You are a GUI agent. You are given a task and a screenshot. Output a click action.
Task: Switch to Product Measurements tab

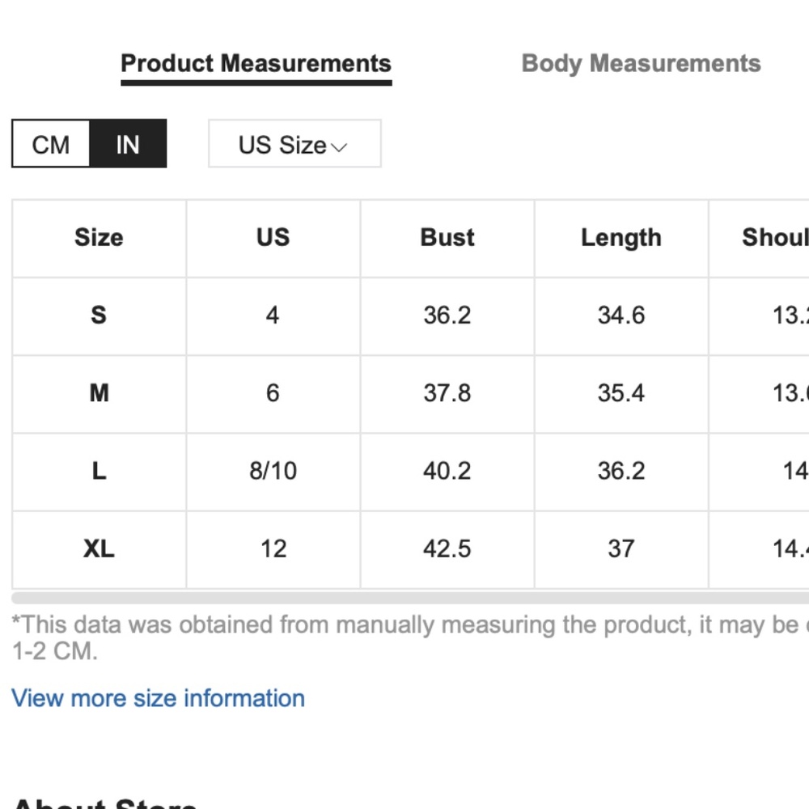pos(256,64)
